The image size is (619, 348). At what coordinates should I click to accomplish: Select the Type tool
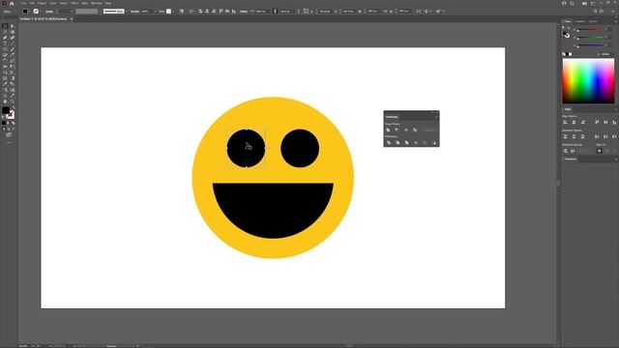(x=5, y=43)
